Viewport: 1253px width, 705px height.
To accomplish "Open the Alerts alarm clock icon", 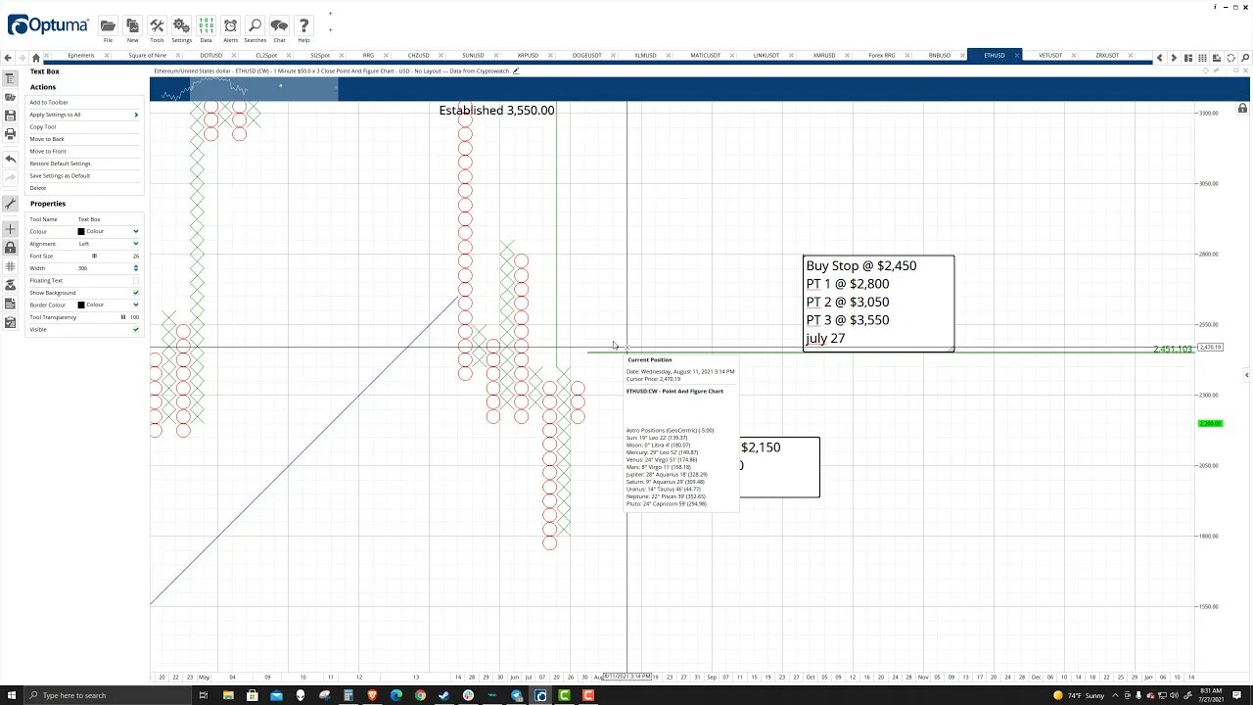I will tap(230, 26).
